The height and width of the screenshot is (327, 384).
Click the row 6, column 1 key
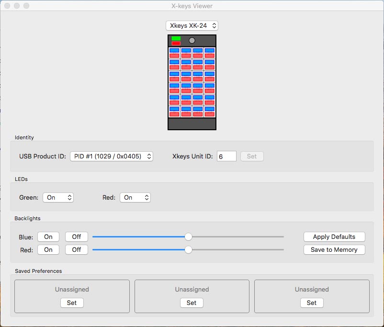174,112
